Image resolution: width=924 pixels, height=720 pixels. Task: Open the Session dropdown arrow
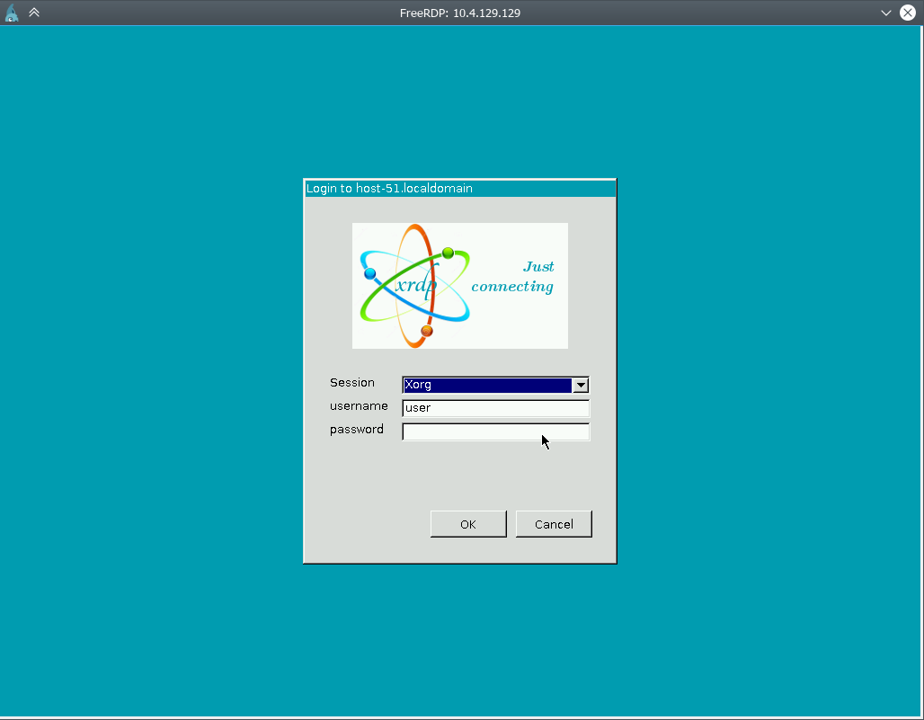(581, 385)
